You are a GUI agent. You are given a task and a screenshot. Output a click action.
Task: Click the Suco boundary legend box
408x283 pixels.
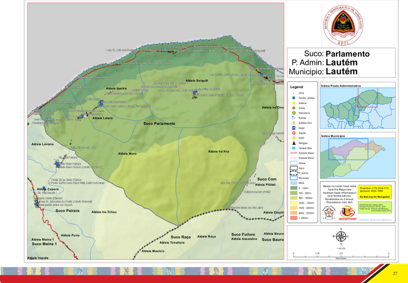click(x=294, y=168)
